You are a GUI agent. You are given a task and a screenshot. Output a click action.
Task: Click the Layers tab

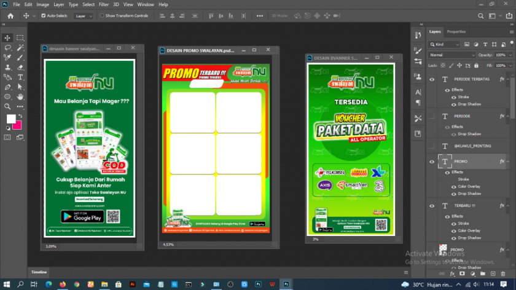point(435,31)
